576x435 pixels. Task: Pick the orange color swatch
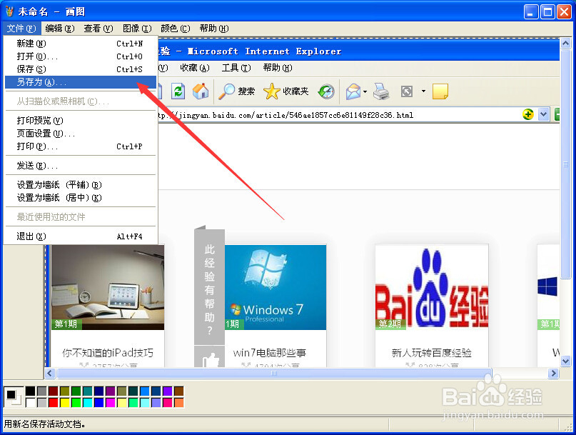pos(179,402)
